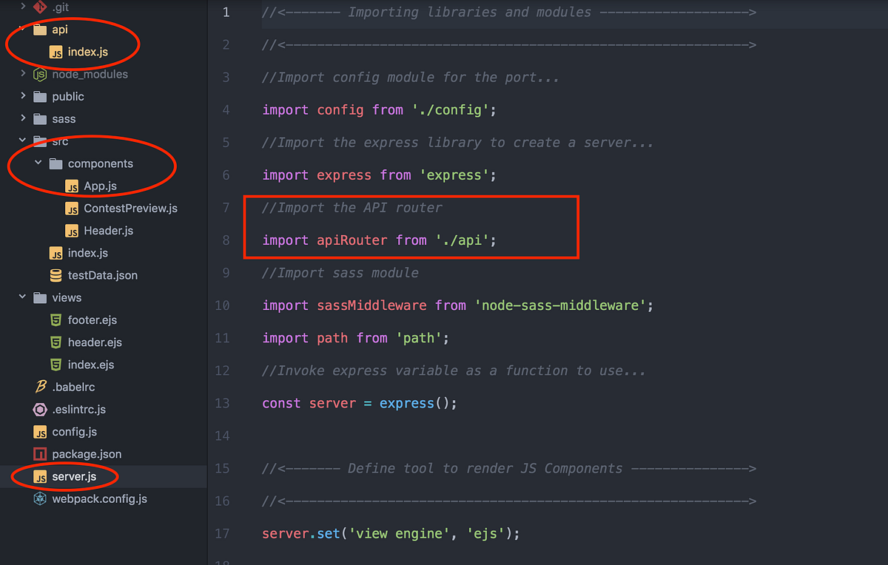Collapse the src folder

pyautogui.click(x=22, y=141)
